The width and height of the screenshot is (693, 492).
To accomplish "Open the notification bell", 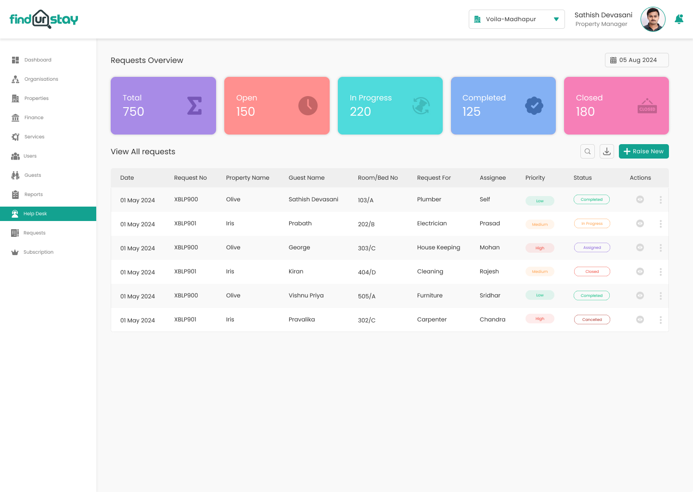I will [679, 19].
